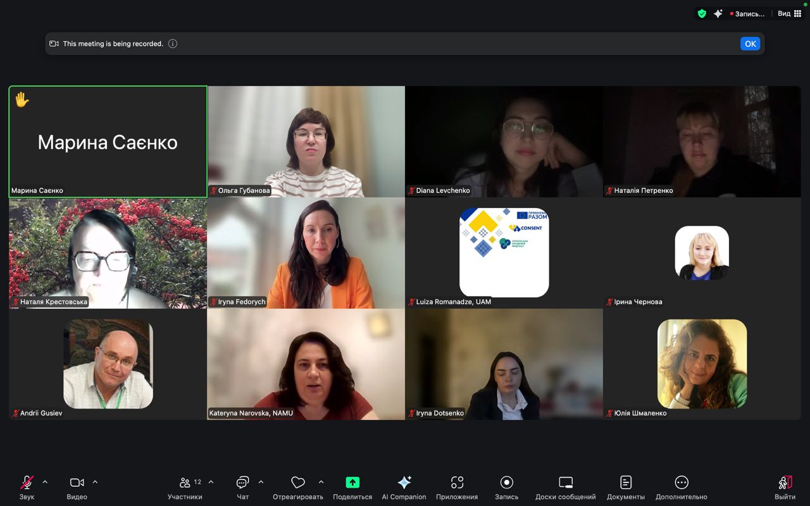Leave the meeting with Выйти
The height and width of the screenshot is (506, 810).
click(785, 483)
